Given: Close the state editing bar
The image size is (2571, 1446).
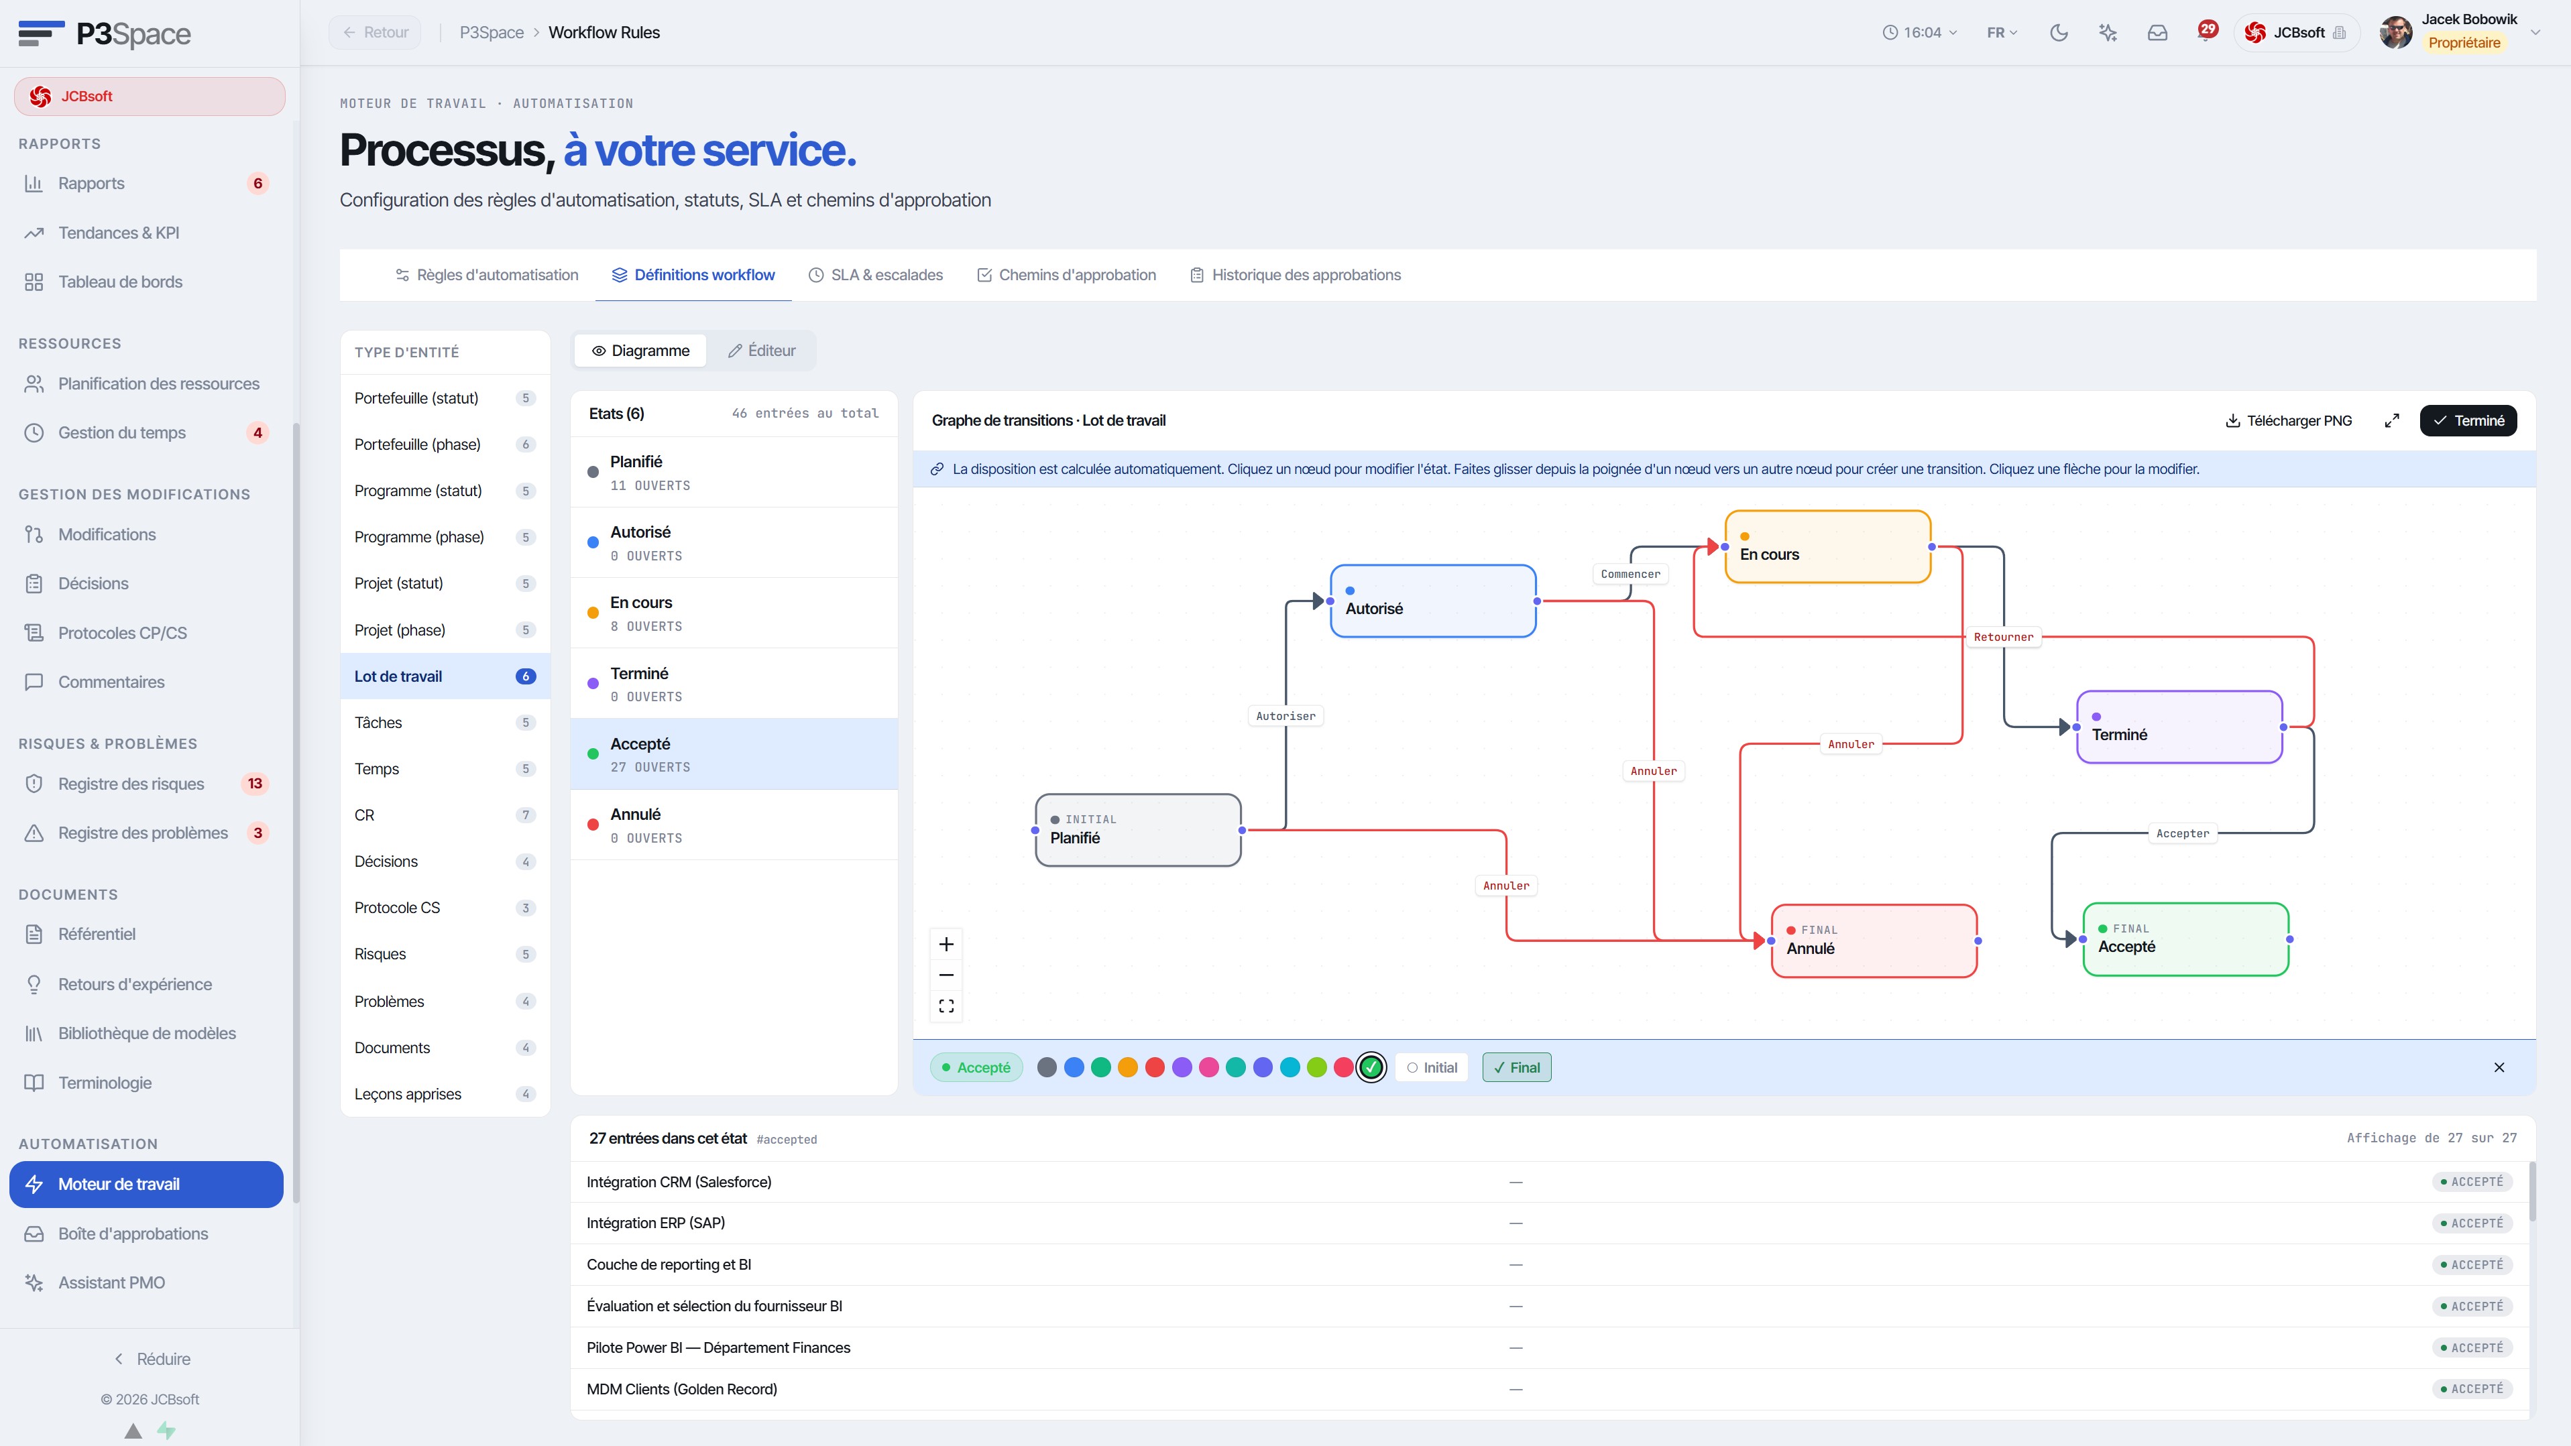Looking at the screenshot, I should point(2499,1067).
